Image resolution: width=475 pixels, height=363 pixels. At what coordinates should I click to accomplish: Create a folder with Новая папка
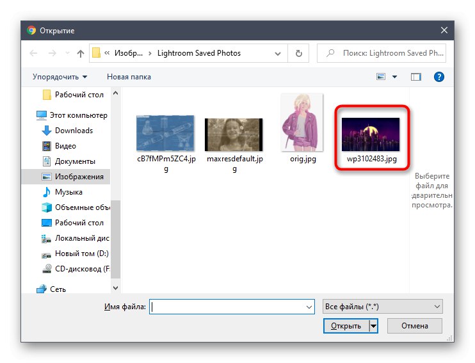129,77
